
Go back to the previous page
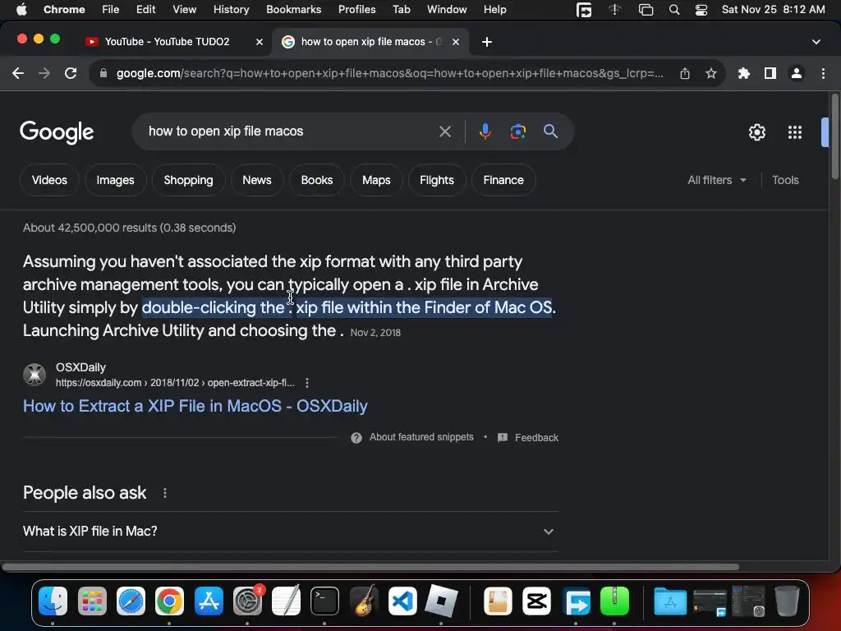click(x=18, y=73)
